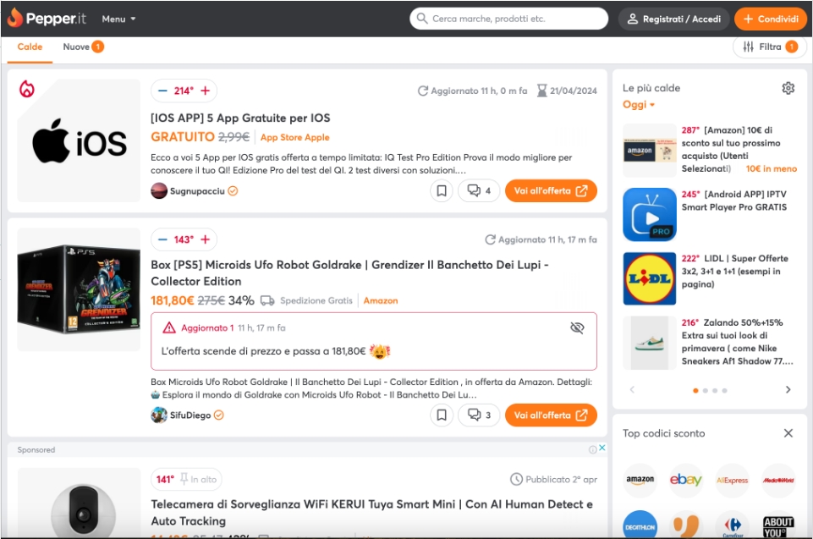Open eBay discount codes logo
Screen dimensions: 813x539
pos(685,480)
